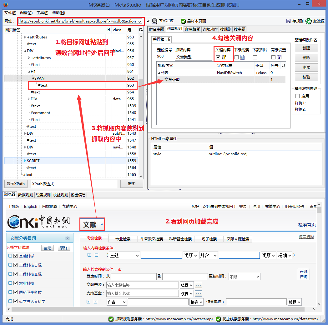The width and height of the screenshot is (328, 325).
Task: Click the 存规则 floppy disk icon
Action: pos(288,21)
